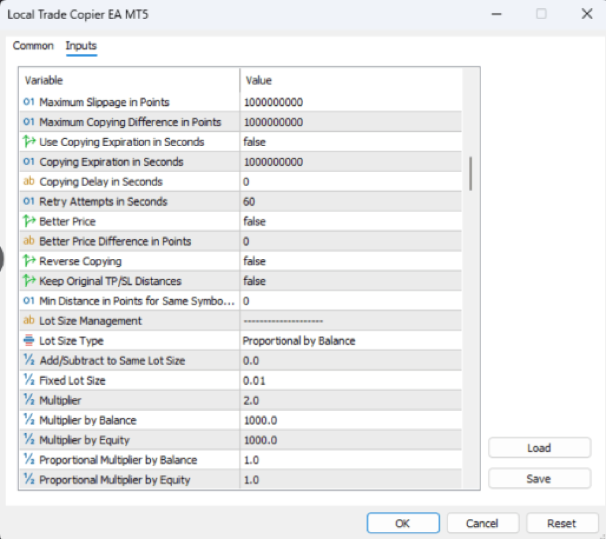
Task: Click the inputs list vertical scrollbar thumb
Action: (470, 173)
